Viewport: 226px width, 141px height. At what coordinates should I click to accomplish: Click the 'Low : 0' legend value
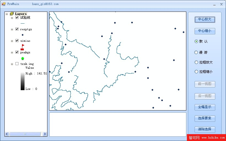31,89
